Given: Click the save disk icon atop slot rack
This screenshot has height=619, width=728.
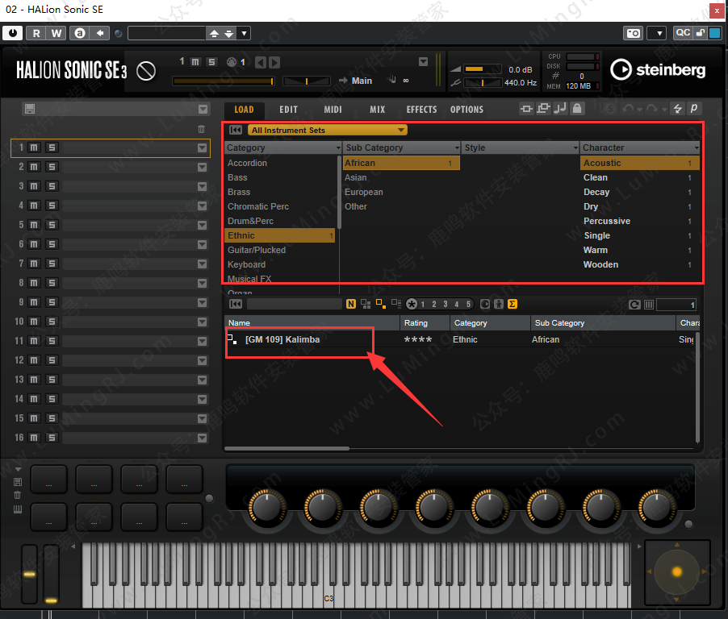Looking at the screenshot, I should pyautogui.click(x=30, y=109).
